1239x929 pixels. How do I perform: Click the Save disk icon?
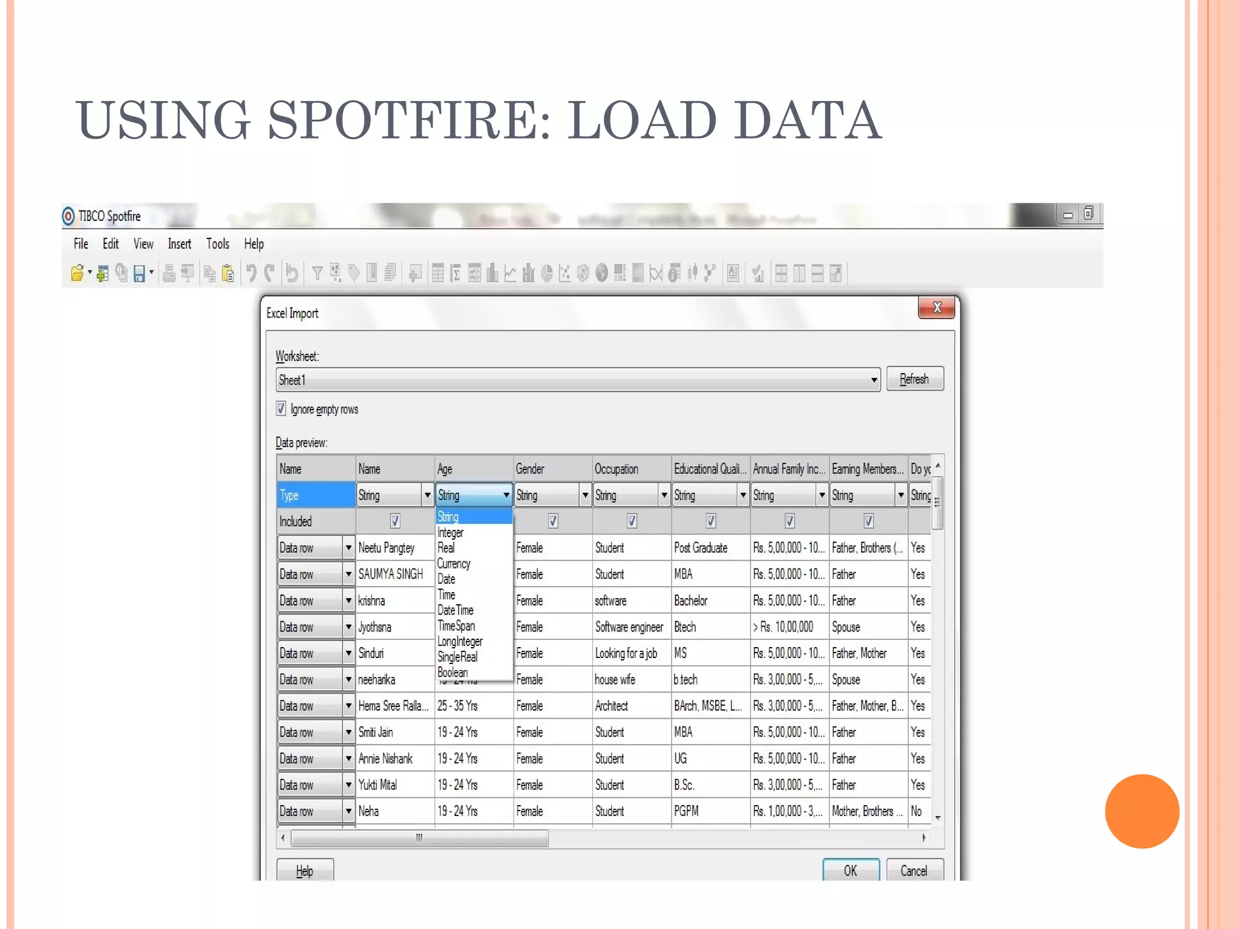(x=140, y=274)
